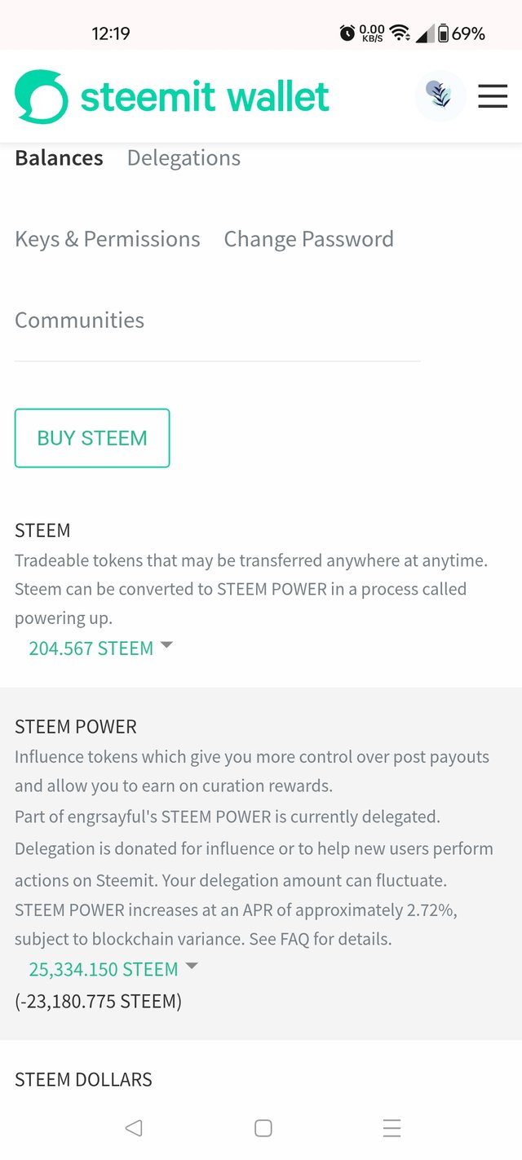Tap the battery icon in status bar
522x1160 pixels.
[x=443, y=33]
